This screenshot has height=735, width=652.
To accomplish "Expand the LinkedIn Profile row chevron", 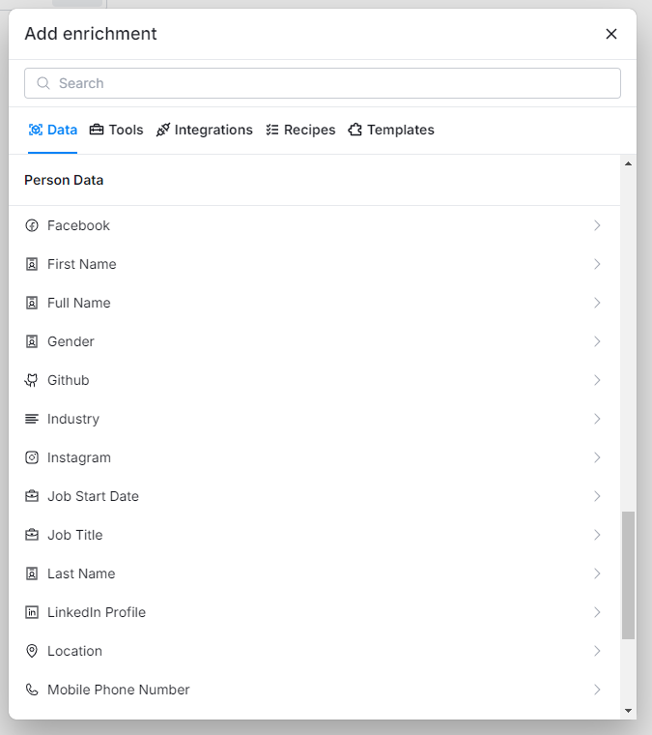I will 597,612.
